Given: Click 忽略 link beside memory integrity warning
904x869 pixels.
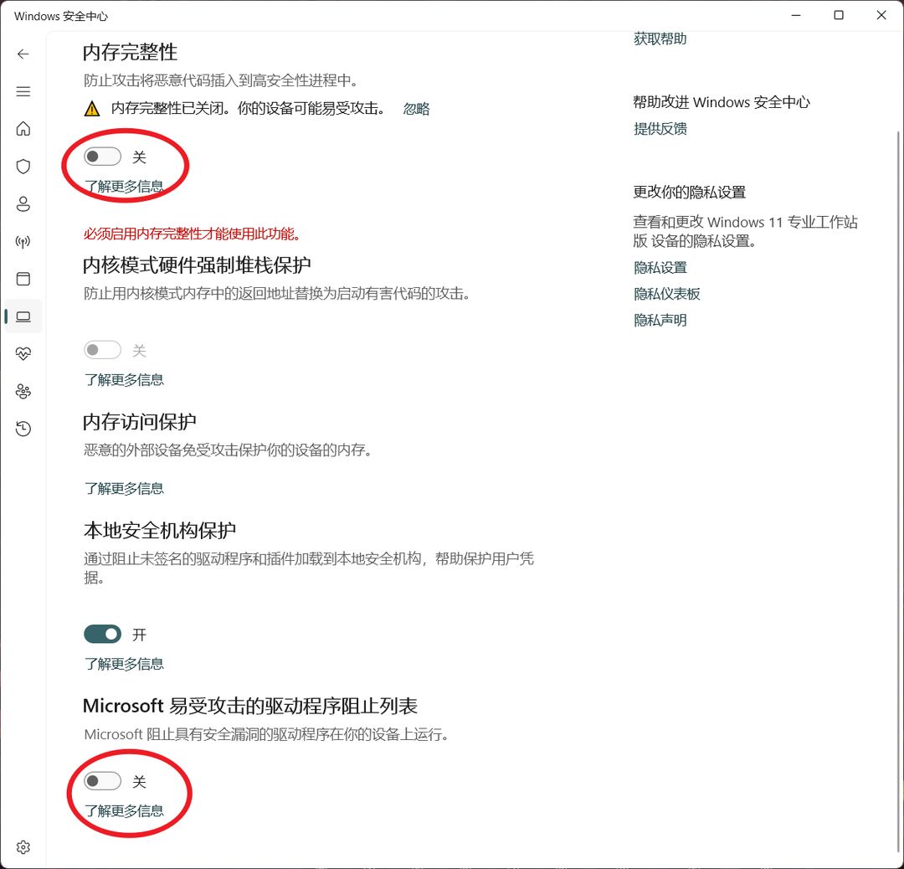Looking at the screenshot, I should tap(416, 109).
